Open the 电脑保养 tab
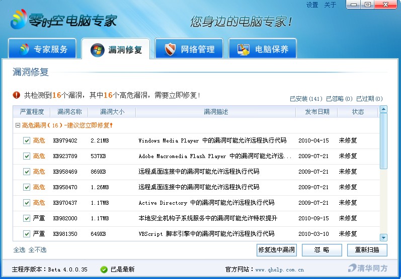401x279 pixels. 263,49
